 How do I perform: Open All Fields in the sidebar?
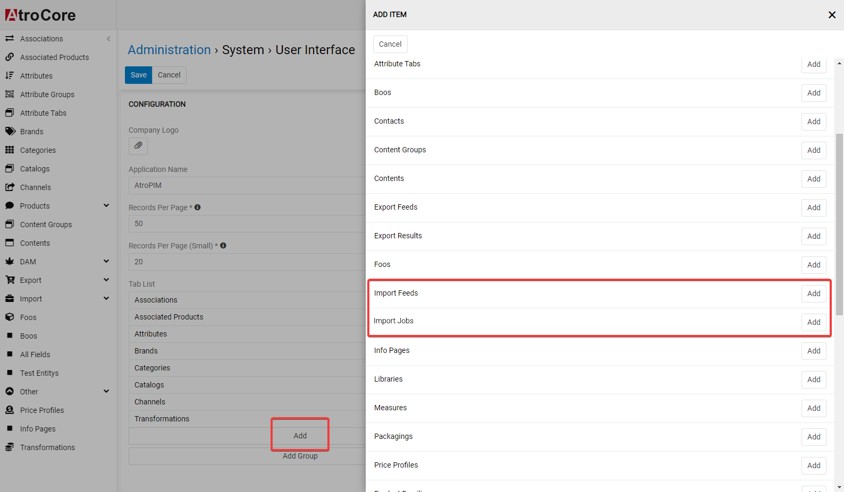(x=35, y=355)
